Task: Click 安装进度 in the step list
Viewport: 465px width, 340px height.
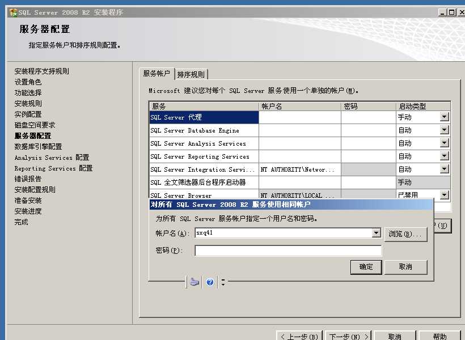Action: [x=28, y=211]
